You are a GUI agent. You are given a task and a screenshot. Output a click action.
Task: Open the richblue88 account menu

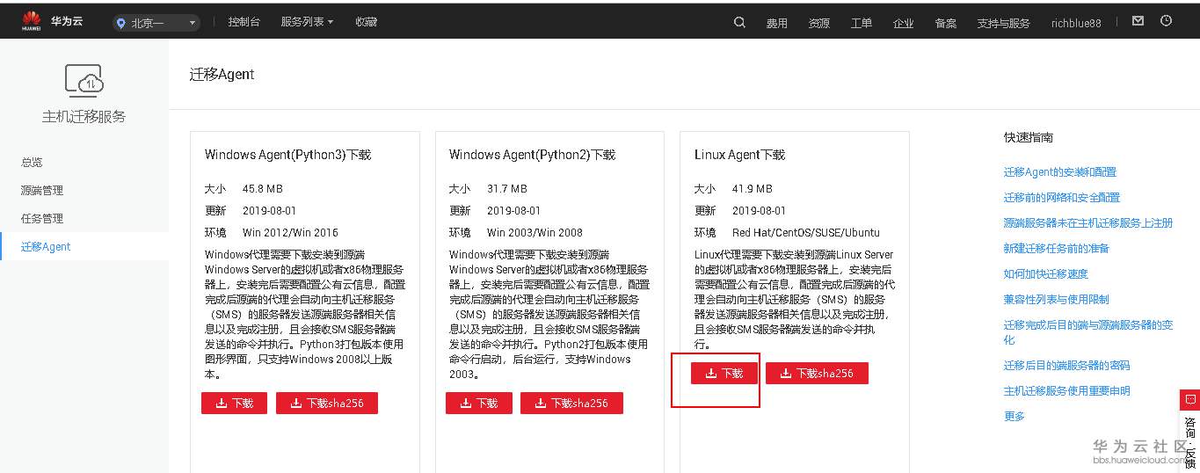[x=1076, y=23]
